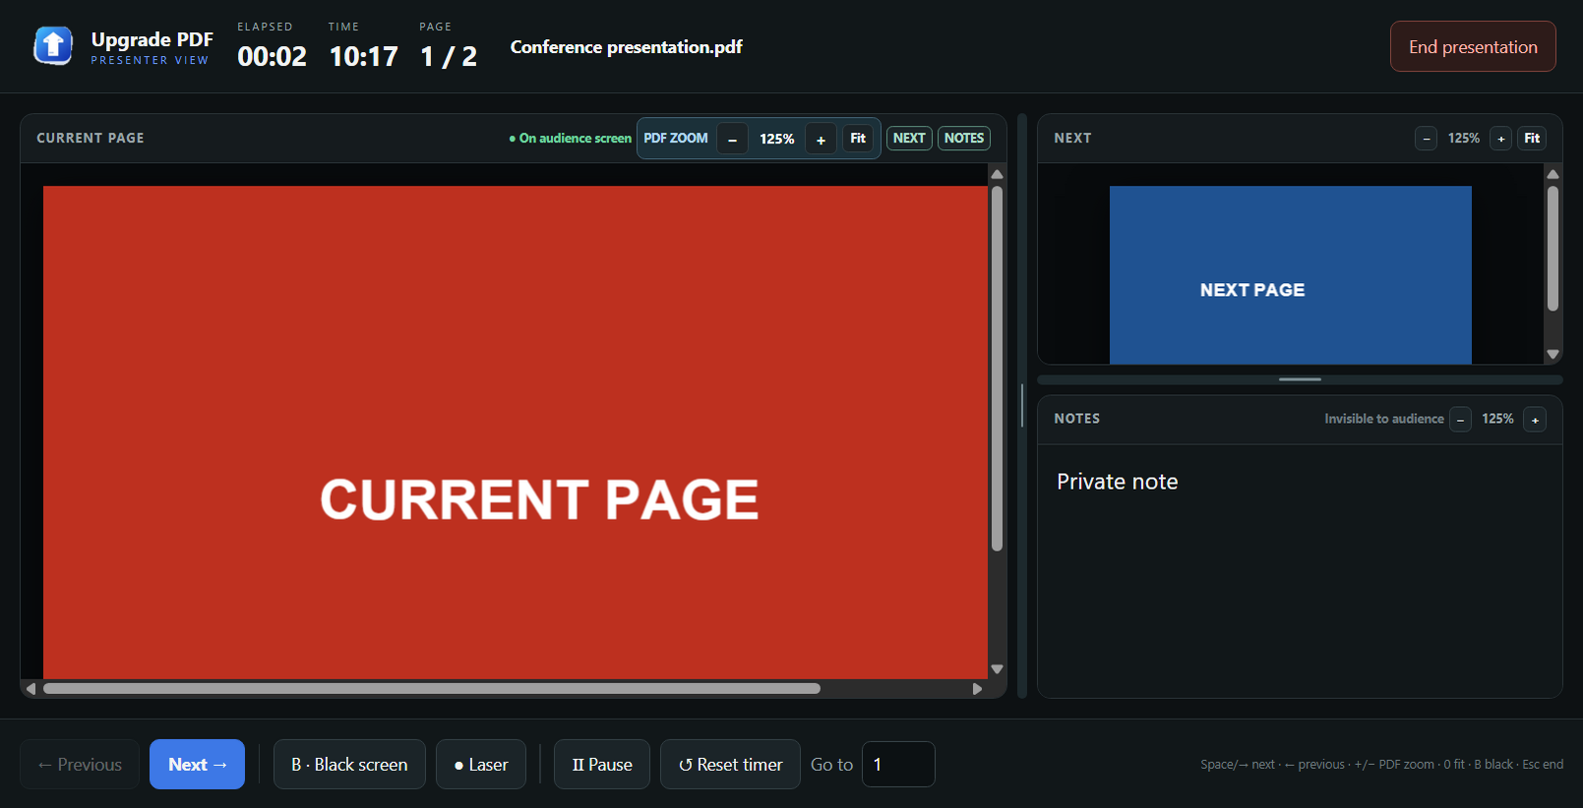This screenshot has height=808, width=1583.
Task: End the presentation
Action: coord(1473,46)
